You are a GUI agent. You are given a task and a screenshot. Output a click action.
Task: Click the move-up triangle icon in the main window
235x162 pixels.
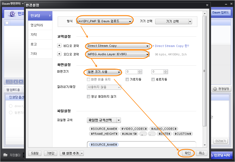coord(21,82)
